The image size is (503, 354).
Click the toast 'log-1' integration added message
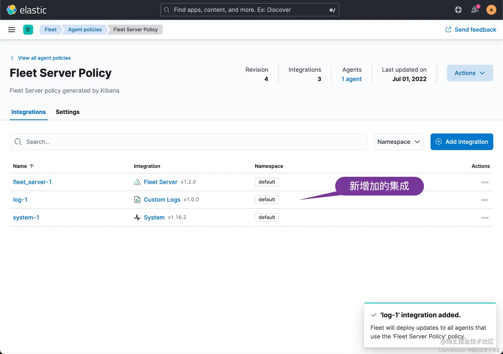point(420,315)
